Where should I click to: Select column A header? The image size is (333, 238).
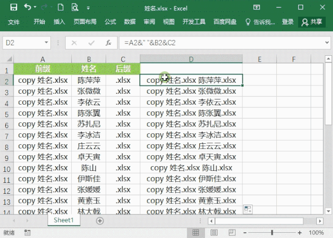[43, 59]
